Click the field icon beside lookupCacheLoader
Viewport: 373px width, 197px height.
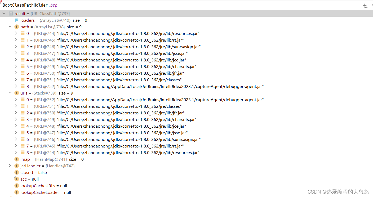point(17,192)
